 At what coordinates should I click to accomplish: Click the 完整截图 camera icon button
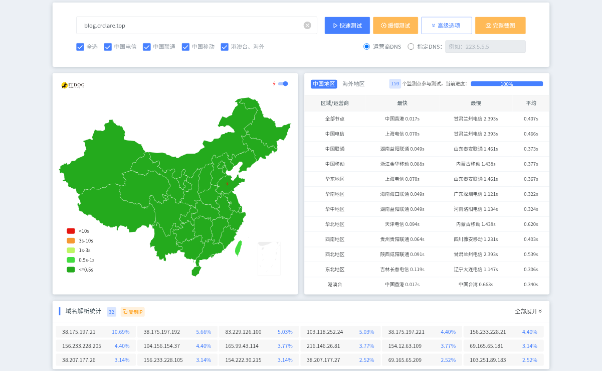click(488, 25)
